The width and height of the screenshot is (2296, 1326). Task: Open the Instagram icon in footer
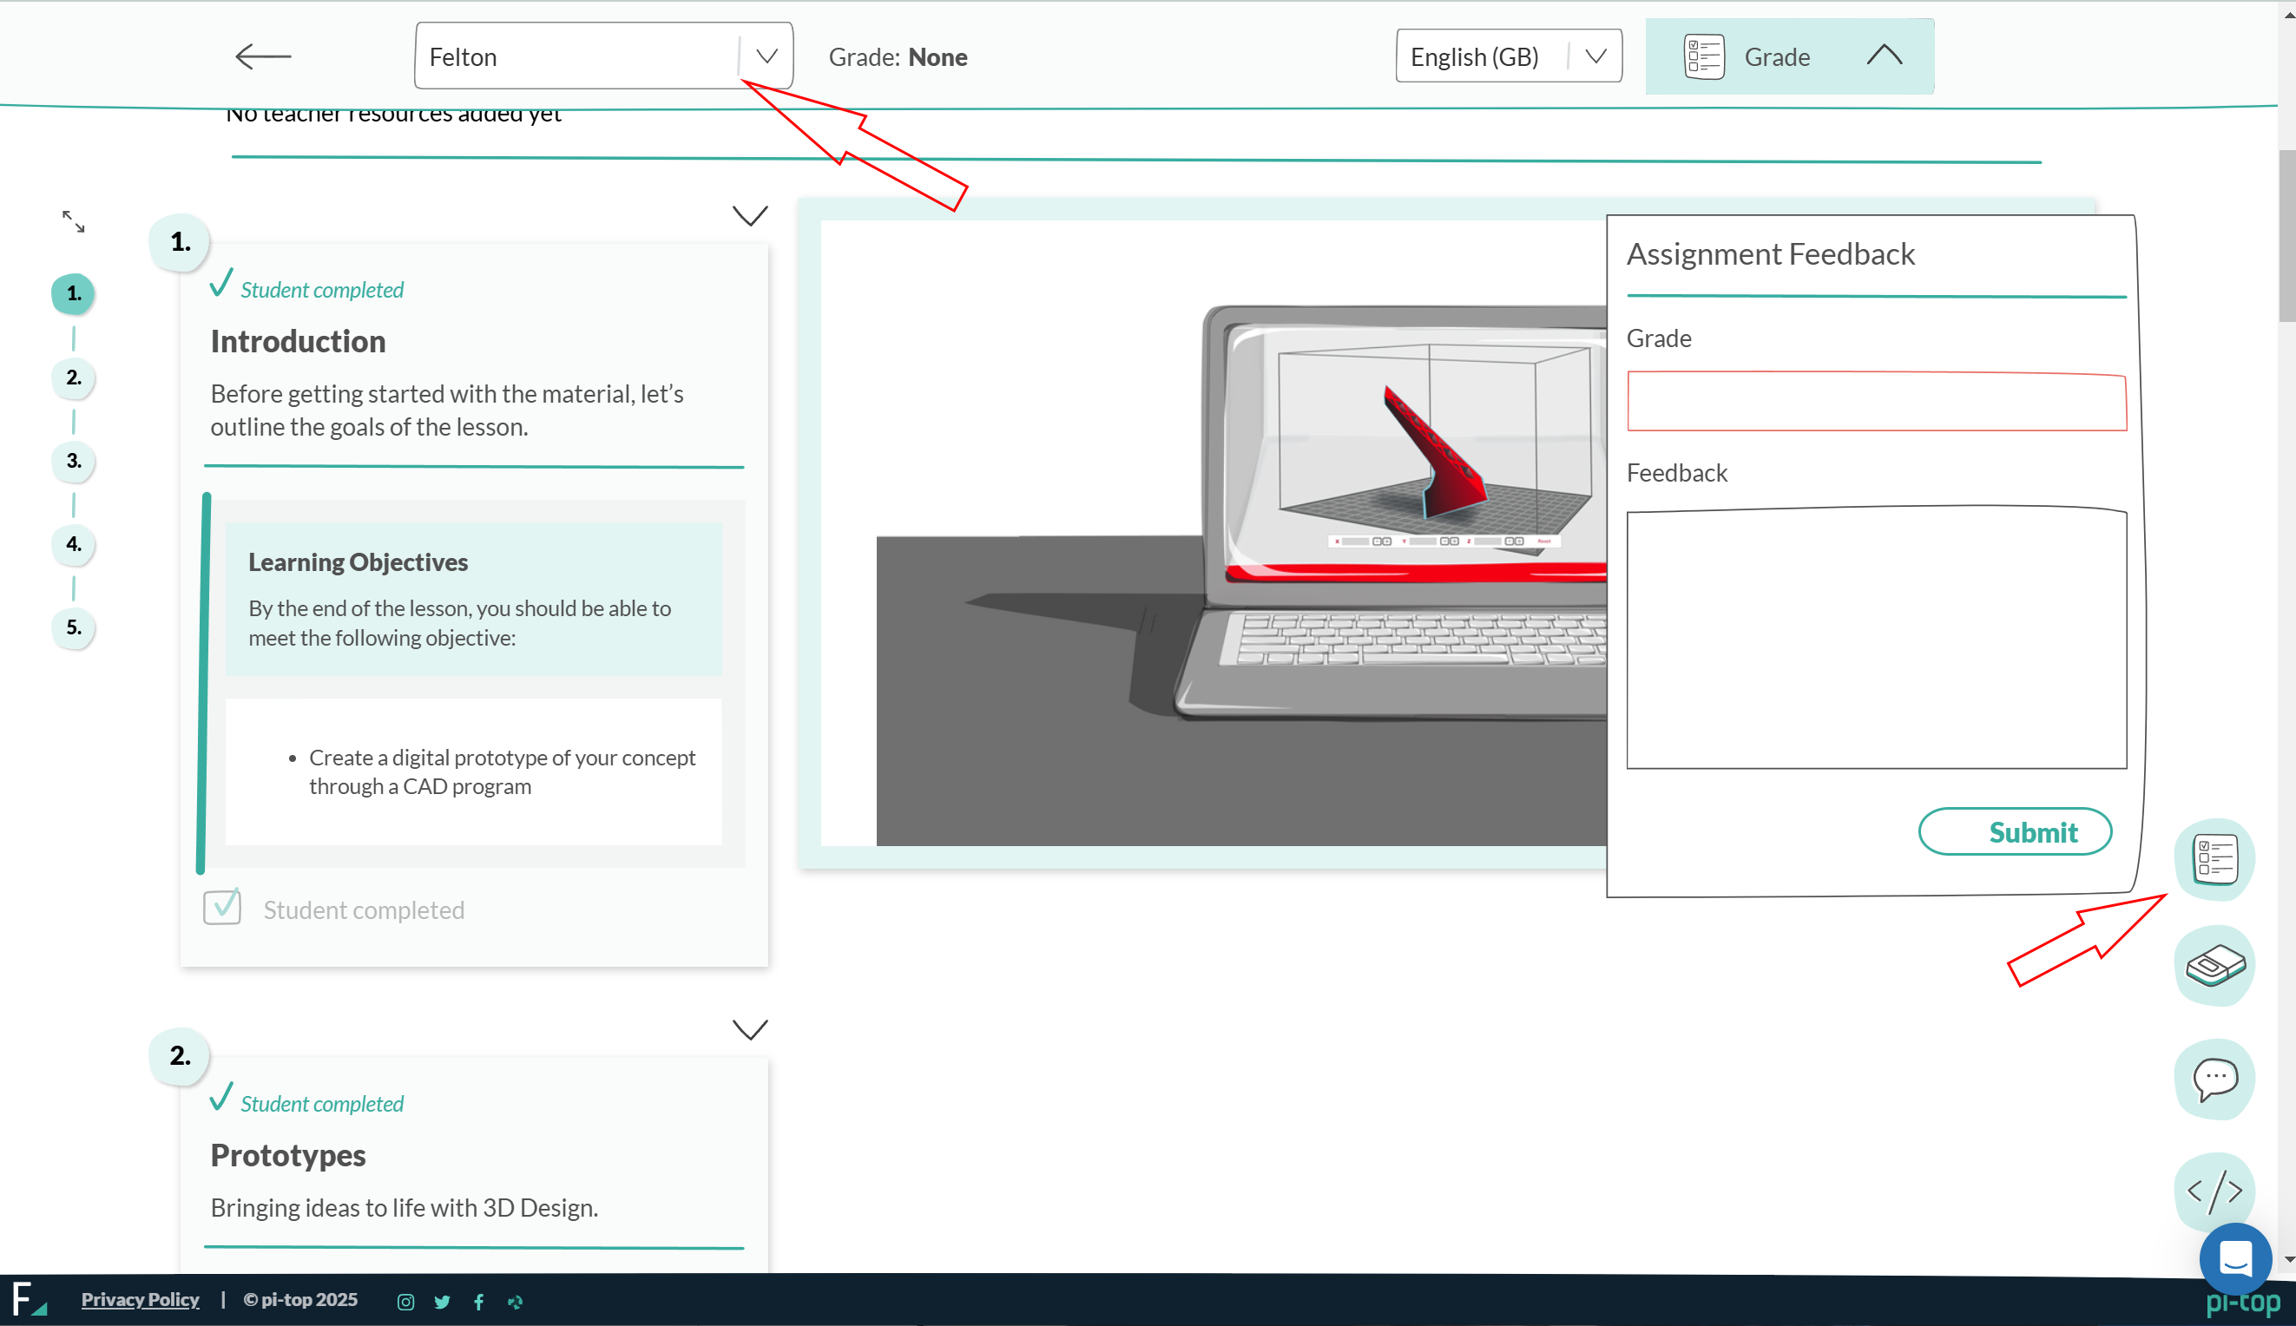click(406, 1302)
